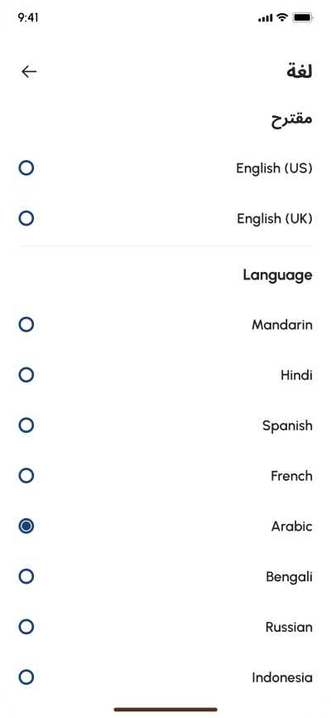Viewport: 331px width, 718px height.
Task: Choose Mandarin radio button
Action: [x=26, y=325]
